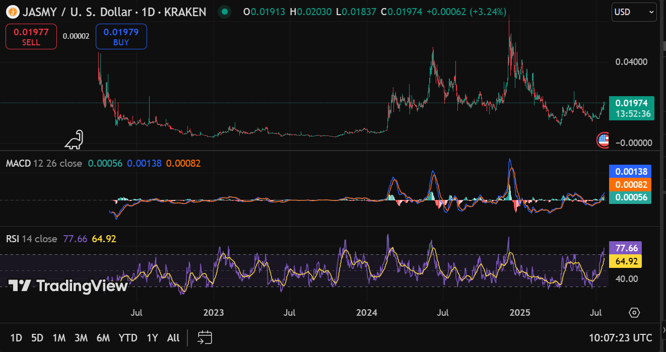Click the yellow RSI value 64.92 in legend
Image resolution: width=666 pixels, height=352 pixels.
tap(104, 239)
